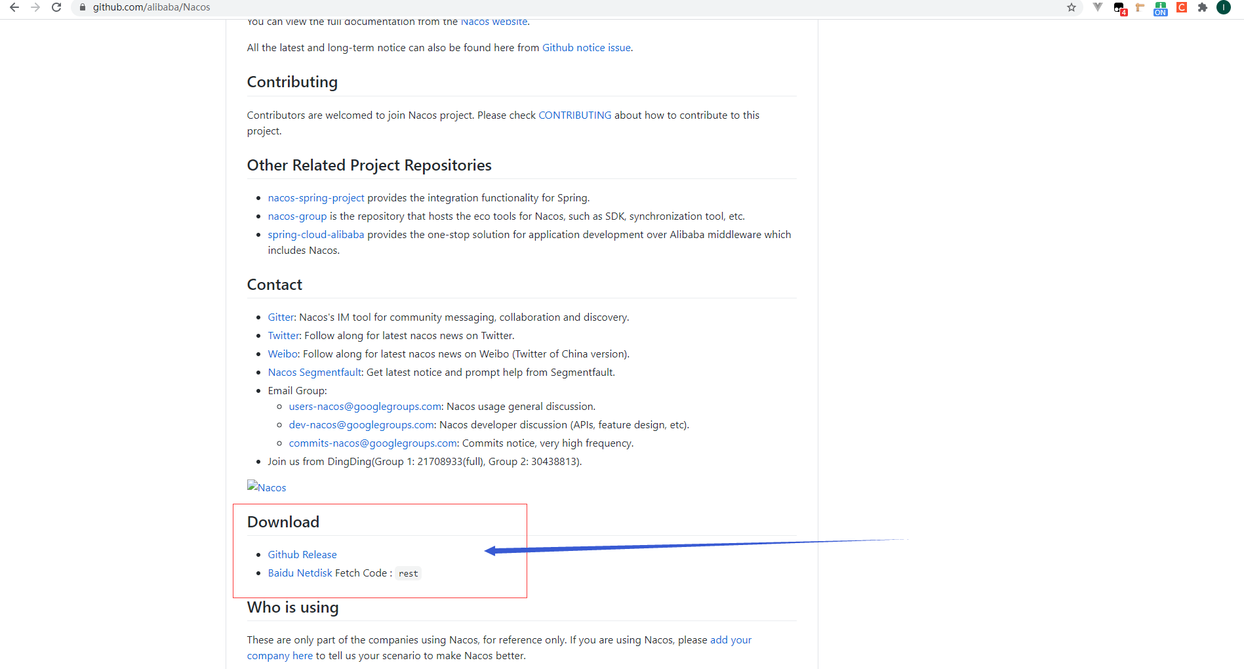Click the Other Related Project Repositories heading
This screenshot has width=1244, height=669.
click(x=369, y=165)
